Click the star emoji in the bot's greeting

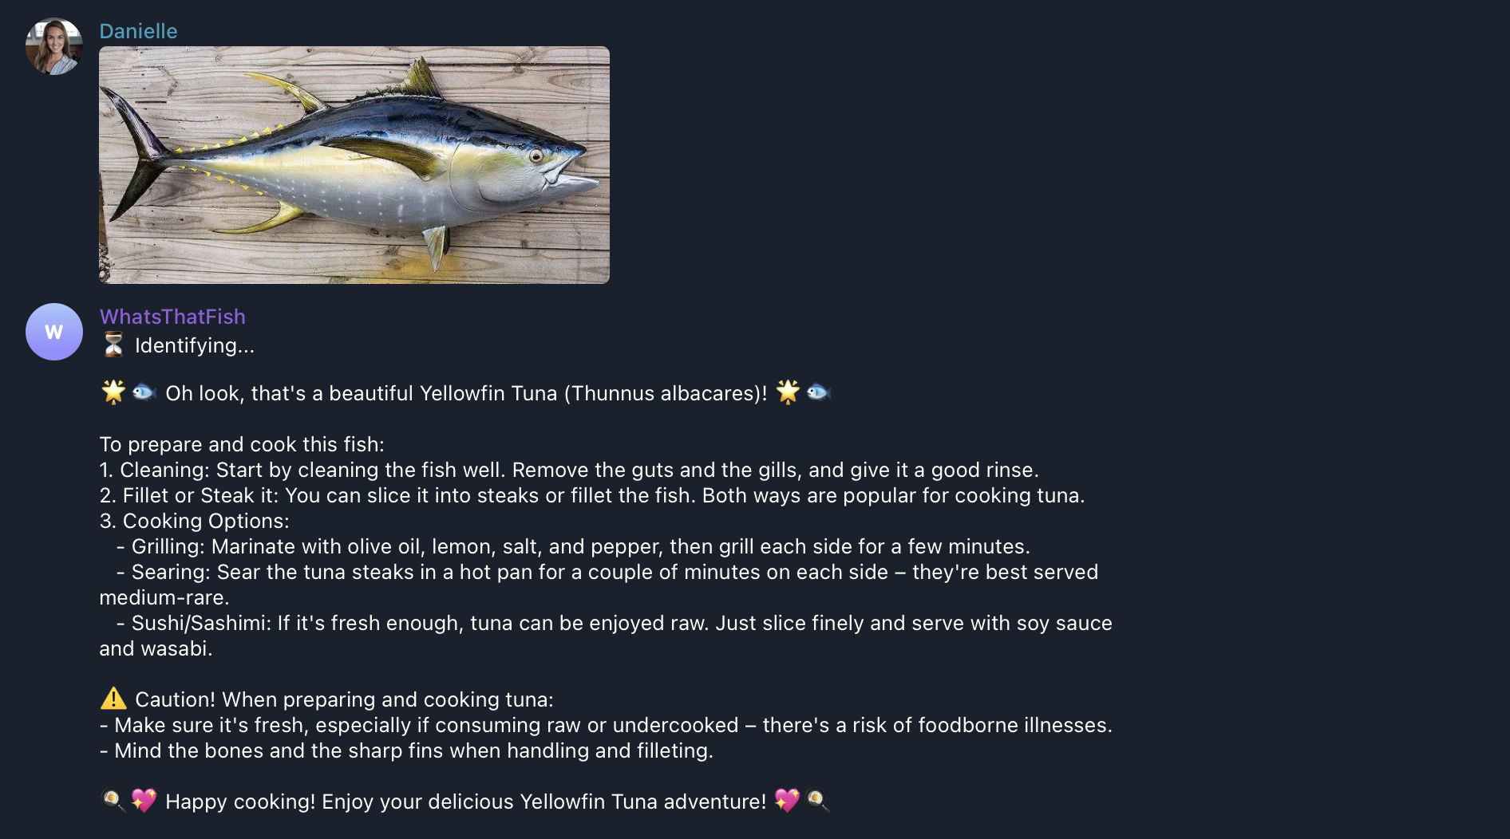tap(113, 392)
